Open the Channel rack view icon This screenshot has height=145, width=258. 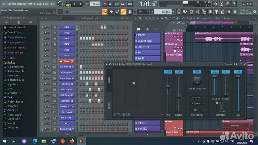pyautogui.click(x=191, y=11)
